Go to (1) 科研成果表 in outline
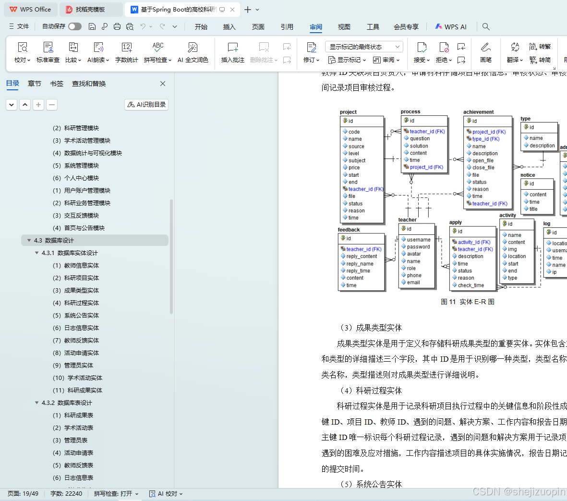Image resolution: width=567 pixels, height=501 pixels. click(x=73, y=415)
